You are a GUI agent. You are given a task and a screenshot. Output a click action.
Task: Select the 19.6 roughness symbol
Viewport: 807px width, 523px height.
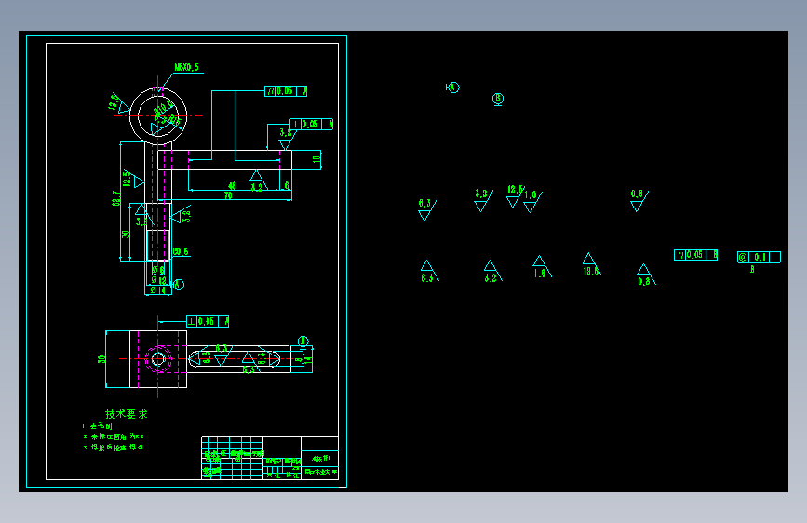click(x=591, y=264)
